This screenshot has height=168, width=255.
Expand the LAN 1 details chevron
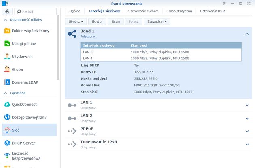pos(247,105)
